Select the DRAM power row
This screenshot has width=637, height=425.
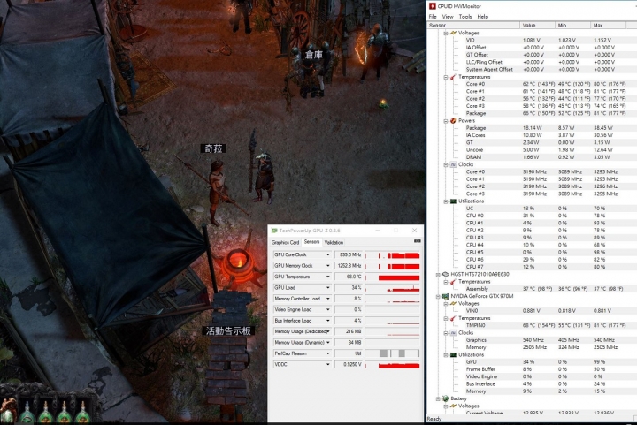[533, 157]
